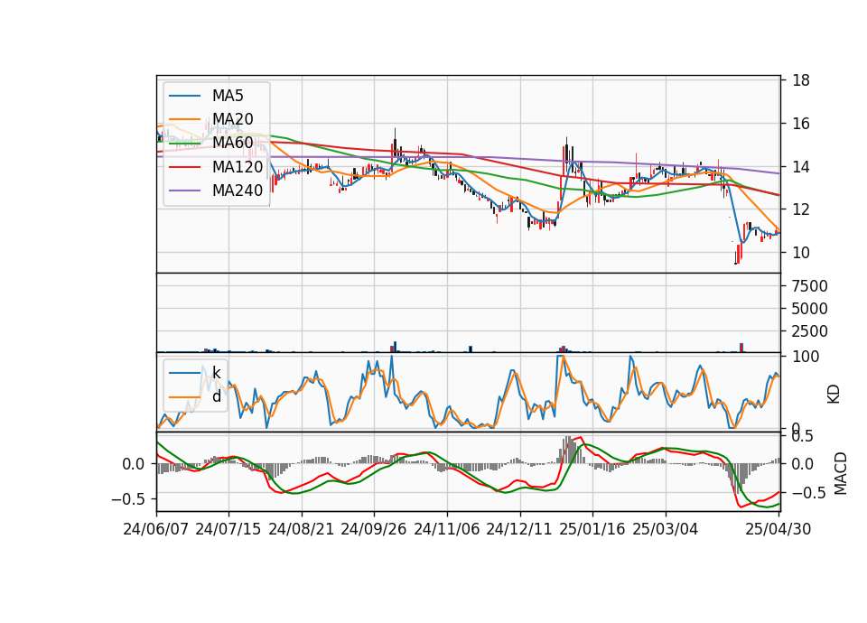
Task: Select the volume axis tick 2500
Action: [809, 331]
